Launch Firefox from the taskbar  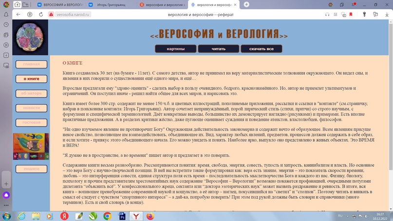tap(150, 216)
